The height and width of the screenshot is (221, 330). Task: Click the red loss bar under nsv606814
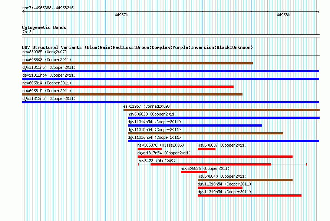pos(128,87)
